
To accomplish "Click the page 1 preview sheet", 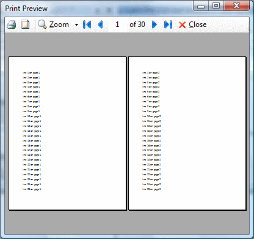I will (67, 133).
